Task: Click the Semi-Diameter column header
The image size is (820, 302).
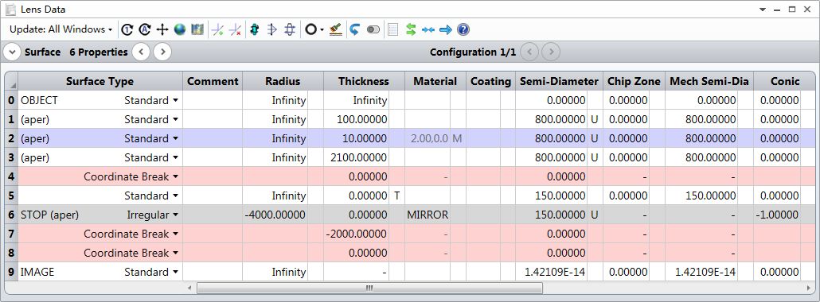Action: [559, 82]
